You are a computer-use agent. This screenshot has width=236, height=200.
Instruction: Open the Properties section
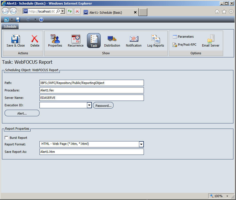coord(55,41)
